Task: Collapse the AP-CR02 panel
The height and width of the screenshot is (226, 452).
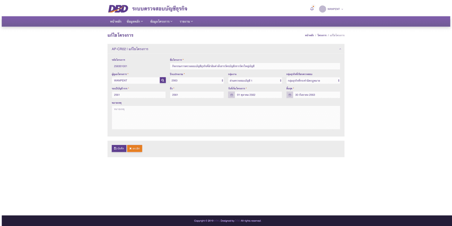Action: [x=340, y=49]
